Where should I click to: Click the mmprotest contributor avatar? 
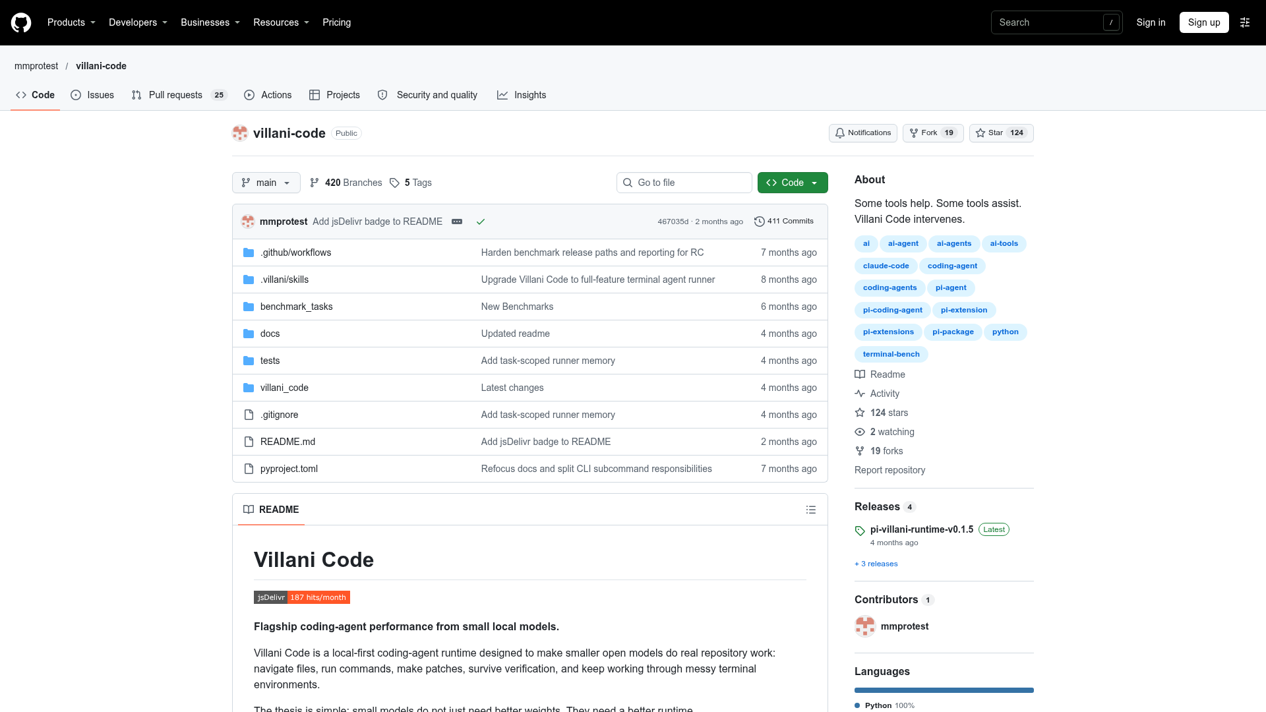pos(865,626)
